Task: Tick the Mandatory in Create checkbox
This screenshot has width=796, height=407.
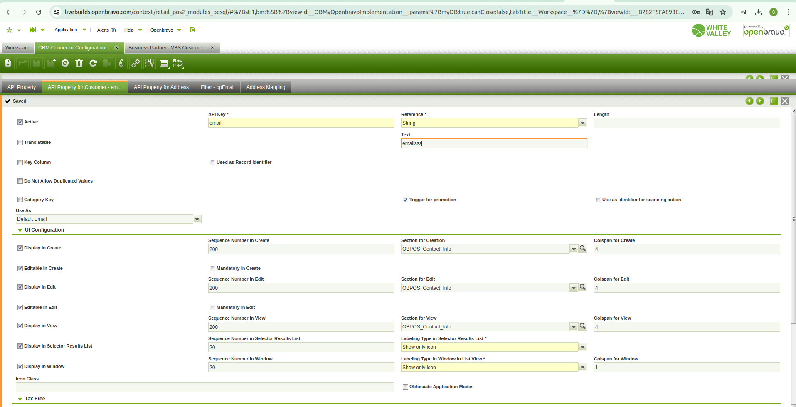Action: [212, 269]
